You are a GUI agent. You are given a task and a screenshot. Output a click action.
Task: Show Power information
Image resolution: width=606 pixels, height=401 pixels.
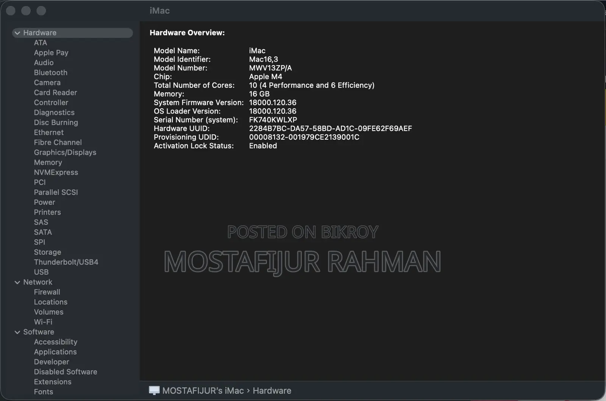tap(44, 202)
